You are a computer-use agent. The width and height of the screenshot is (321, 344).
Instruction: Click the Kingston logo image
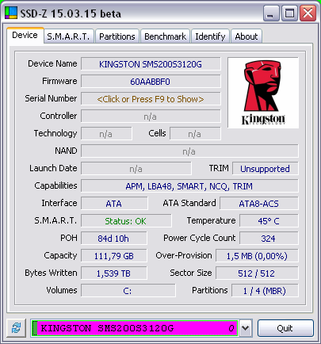263,93
